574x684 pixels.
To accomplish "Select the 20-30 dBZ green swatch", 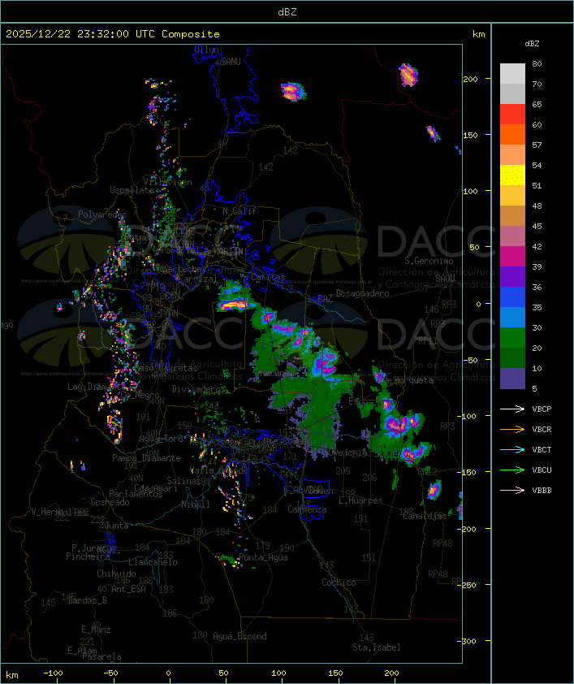I will [512, 338].
